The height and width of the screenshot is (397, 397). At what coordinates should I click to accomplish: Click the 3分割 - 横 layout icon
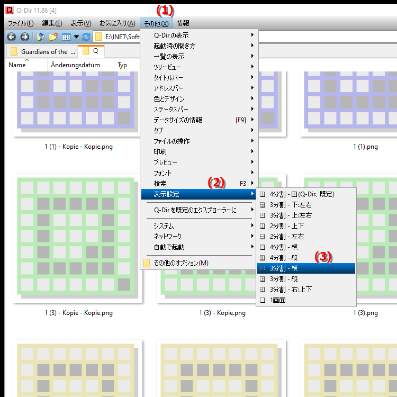click(x=263, y=268)
